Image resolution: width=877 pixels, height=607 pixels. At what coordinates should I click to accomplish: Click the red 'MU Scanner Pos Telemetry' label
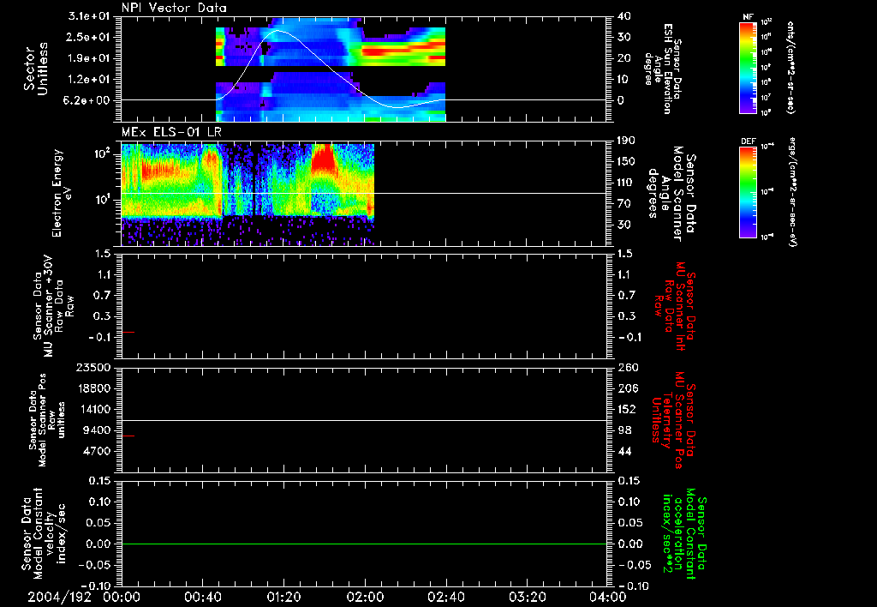[x=674, y=420]
